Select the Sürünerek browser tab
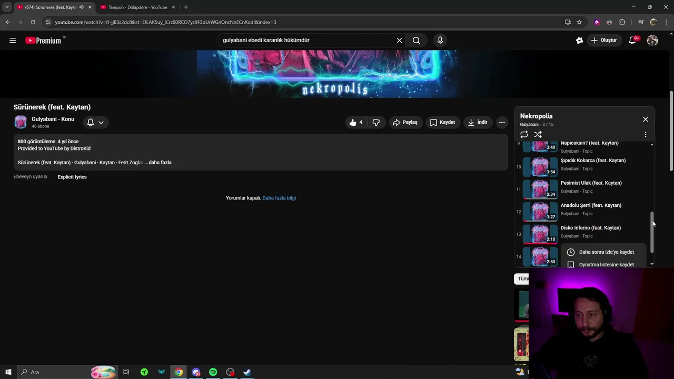Screen dimensions: 674x379 (51, 7)
